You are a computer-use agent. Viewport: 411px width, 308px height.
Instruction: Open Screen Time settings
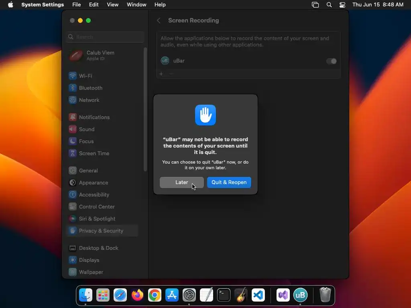[102, 154]
